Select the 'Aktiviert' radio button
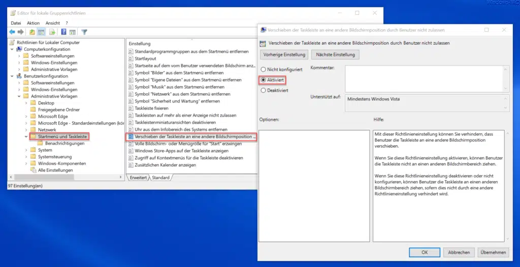The width and height of the screenshot is (520, 267). click(263, 80)
